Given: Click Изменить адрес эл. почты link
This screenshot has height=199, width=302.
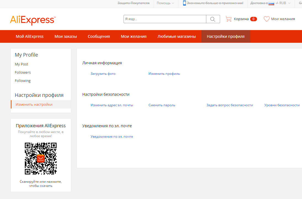Looking at the screenshot, I should click(112, 105).
